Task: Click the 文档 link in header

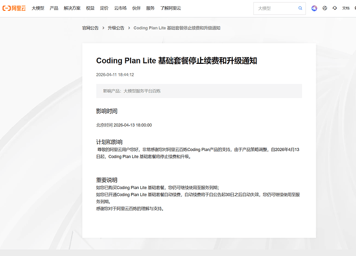Action: coord(346,8)
